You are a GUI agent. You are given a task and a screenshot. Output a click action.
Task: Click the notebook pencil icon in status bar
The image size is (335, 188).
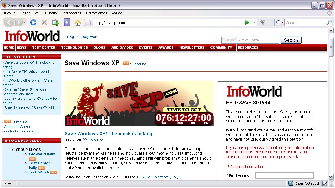pos(325,183)
